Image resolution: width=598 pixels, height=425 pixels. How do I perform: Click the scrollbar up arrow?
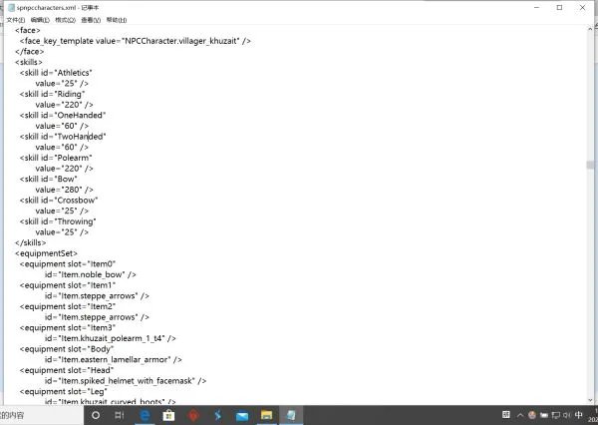[x=591, y=29]
